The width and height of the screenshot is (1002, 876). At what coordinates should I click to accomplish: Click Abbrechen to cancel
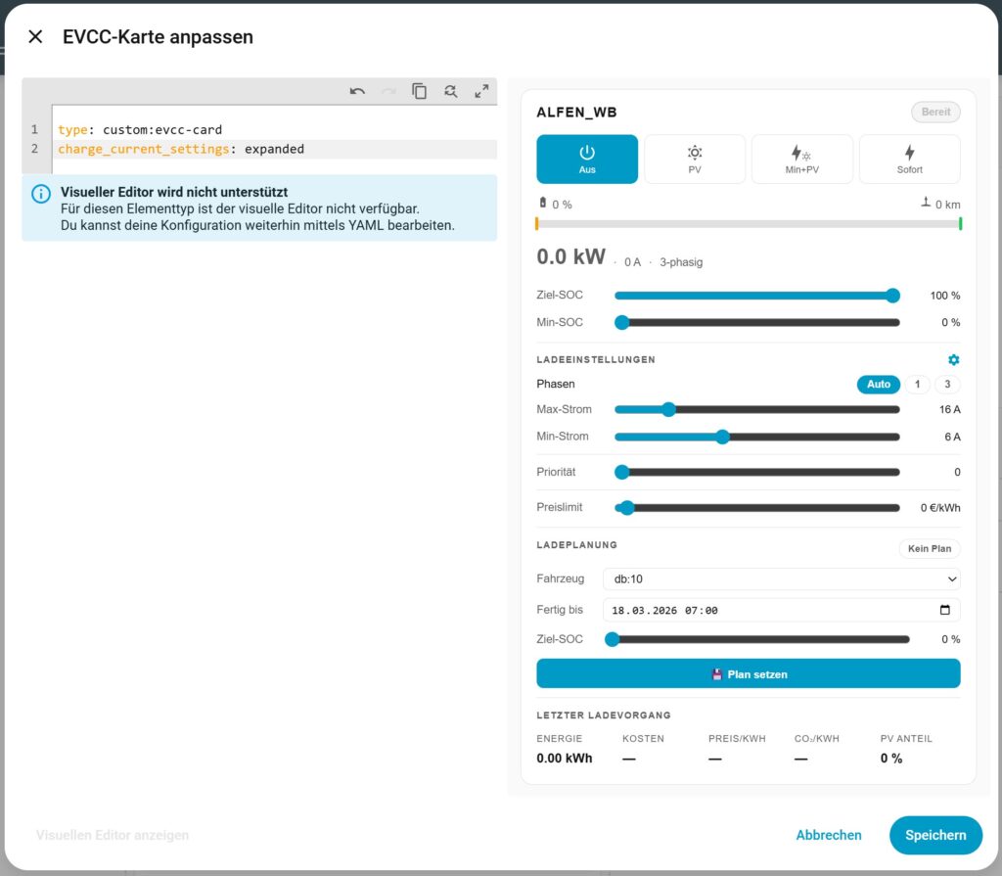pyautogui.click(x=829, y=835)
